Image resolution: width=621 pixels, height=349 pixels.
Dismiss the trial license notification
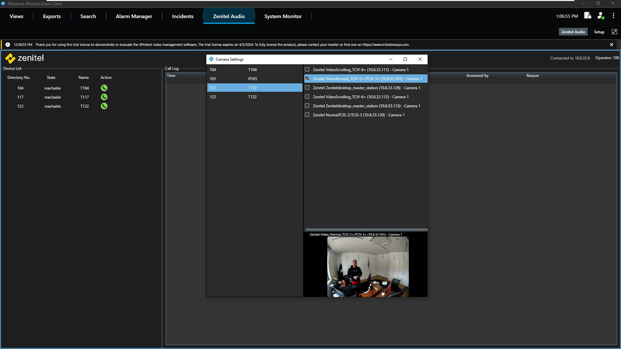click(611, 45)
